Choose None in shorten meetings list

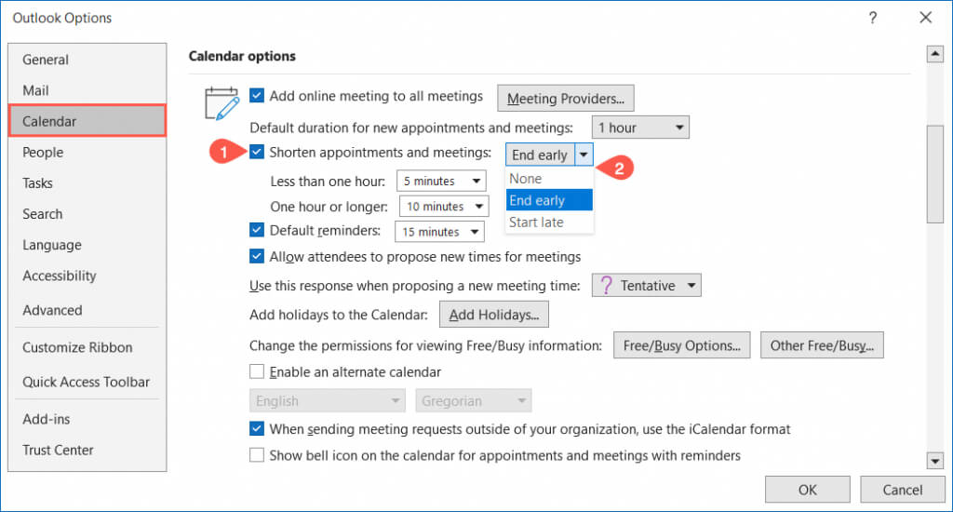526,179
